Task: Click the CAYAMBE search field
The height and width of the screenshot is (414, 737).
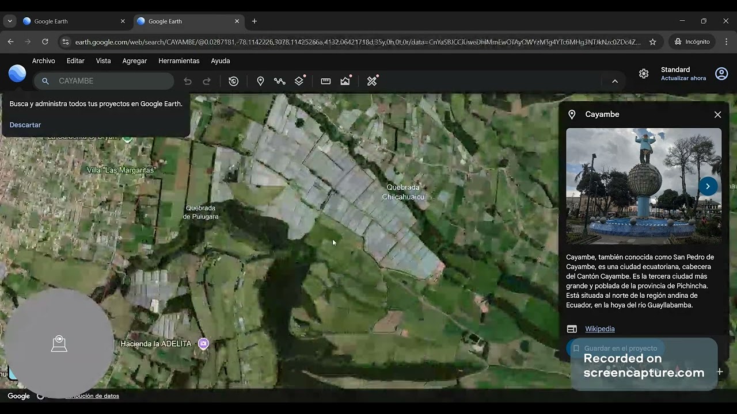Action: tap(104, 81)
